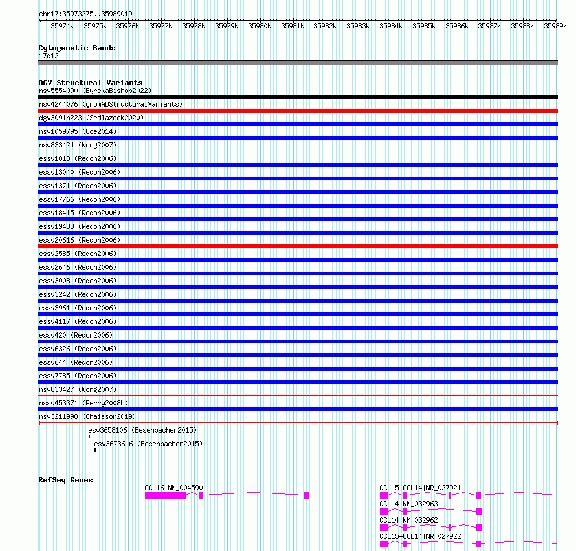
Task: Open variant essv1018 (Redon2006)
Action: pyautogui.click(x=78, y=158)
